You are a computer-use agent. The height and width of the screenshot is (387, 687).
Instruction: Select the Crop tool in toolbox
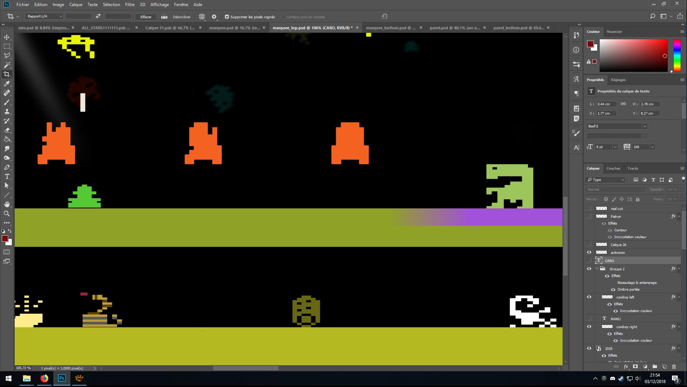(7, 74)
